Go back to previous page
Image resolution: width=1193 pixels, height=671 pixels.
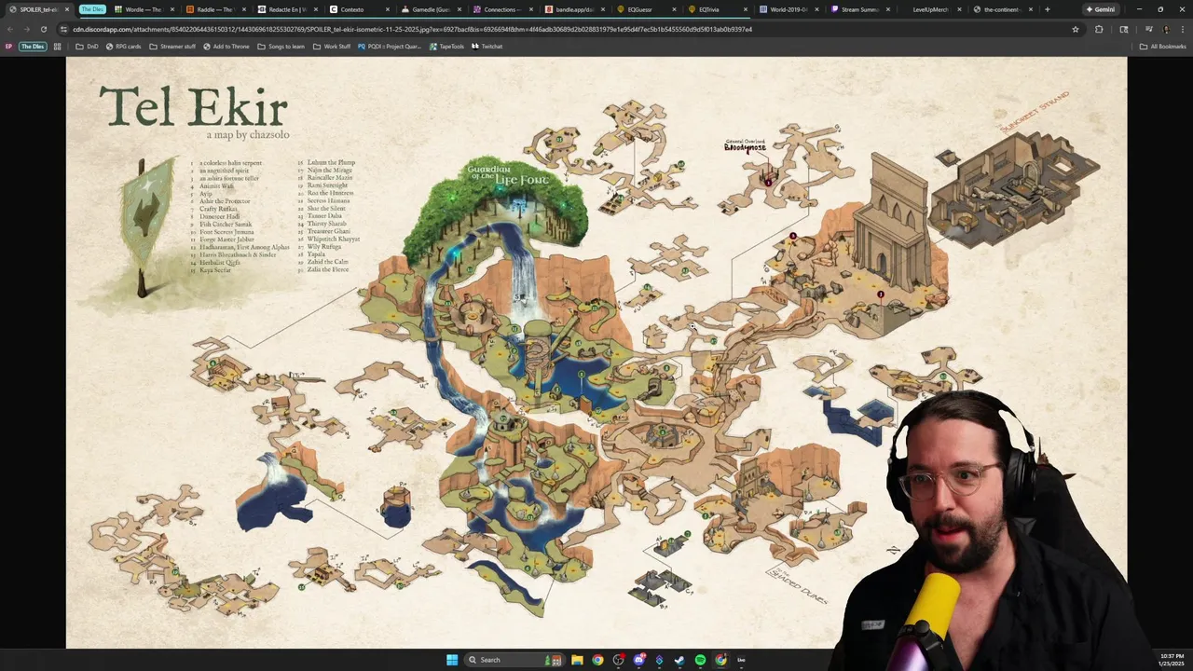click(x=10, y=29)
